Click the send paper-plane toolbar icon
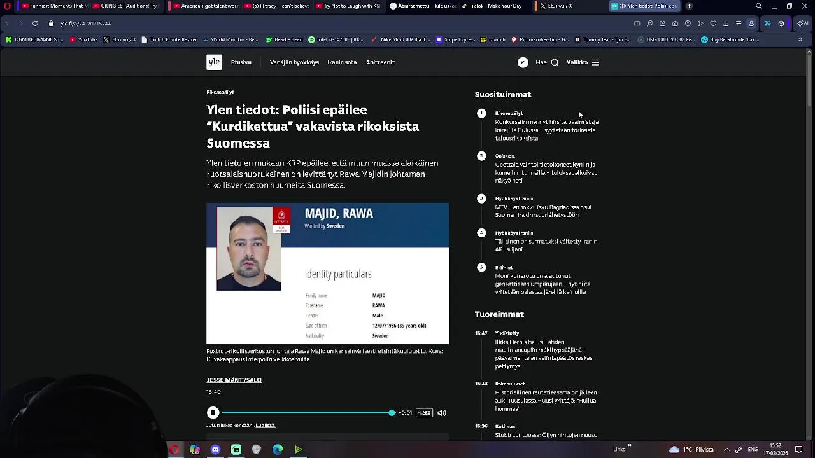 point(700,24)
